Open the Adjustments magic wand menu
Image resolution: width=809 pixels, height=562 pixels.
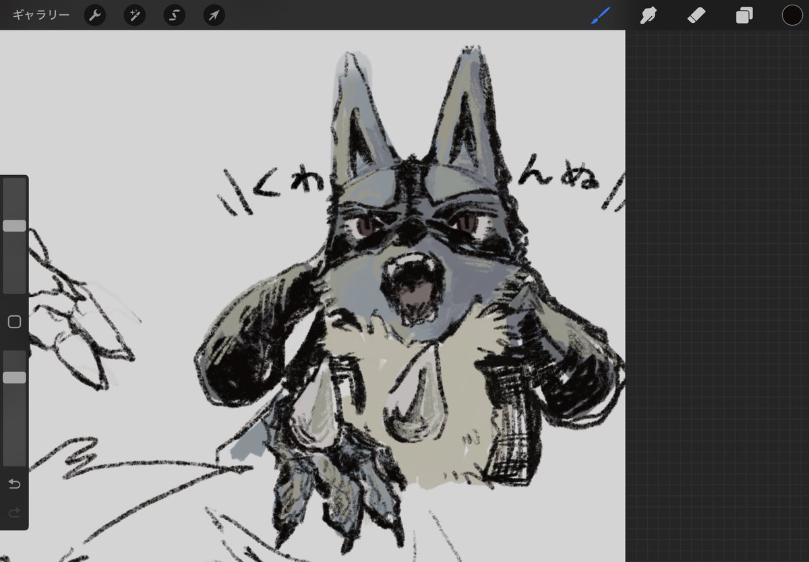tap(135, 15)
